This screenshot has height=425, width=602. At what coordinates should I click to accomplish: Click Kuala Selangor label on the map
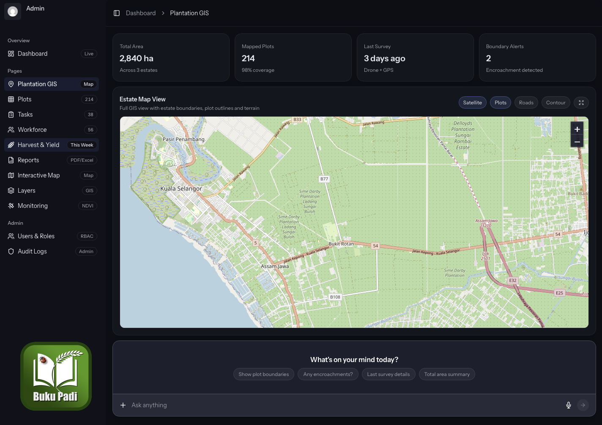[x=181, y=188]
